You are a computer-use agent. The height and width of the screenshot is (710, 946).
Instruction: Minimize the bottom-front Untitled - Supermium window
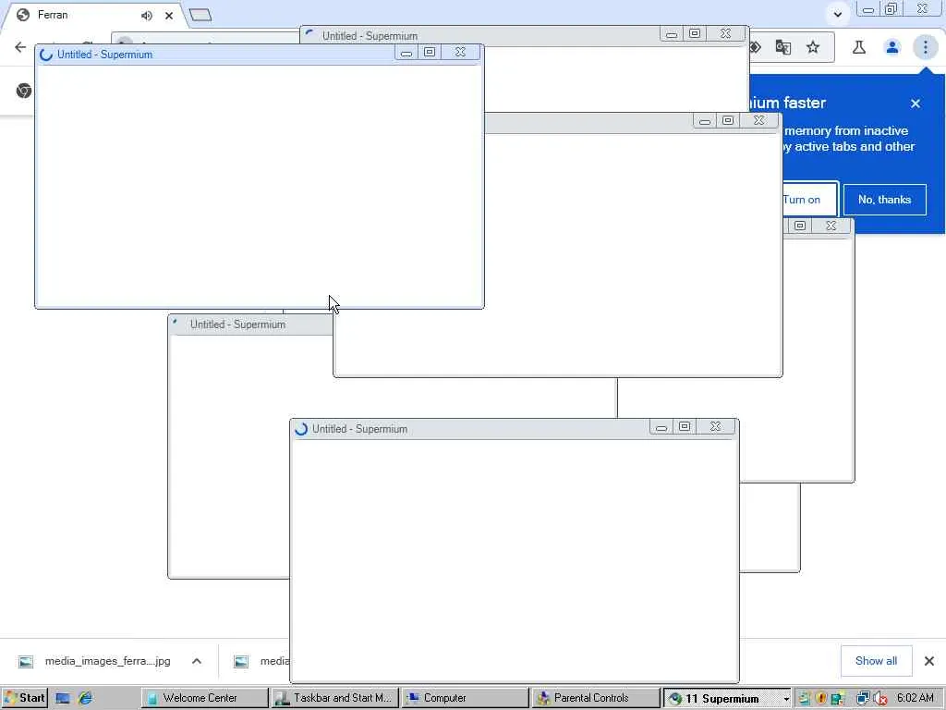661,427
